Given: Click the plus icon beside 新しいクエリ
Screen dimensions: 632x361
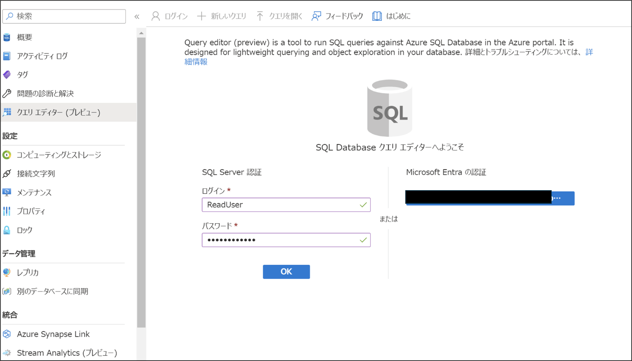Looking at the screenshot, I should pyautogui.click(x=201, y=16).
